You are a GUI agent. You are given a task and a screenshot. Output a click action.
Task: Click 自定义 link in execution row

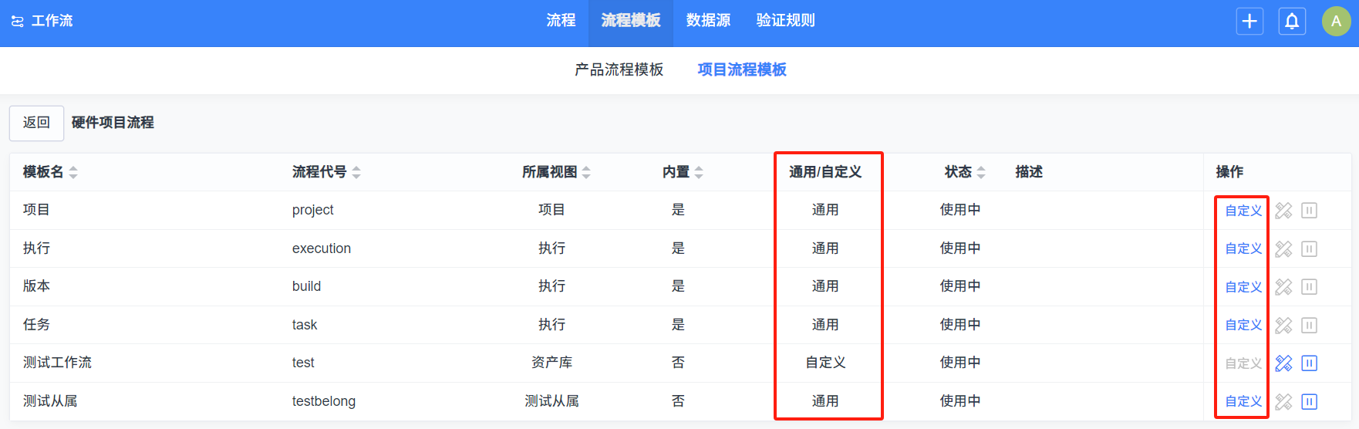point(1243,248)
